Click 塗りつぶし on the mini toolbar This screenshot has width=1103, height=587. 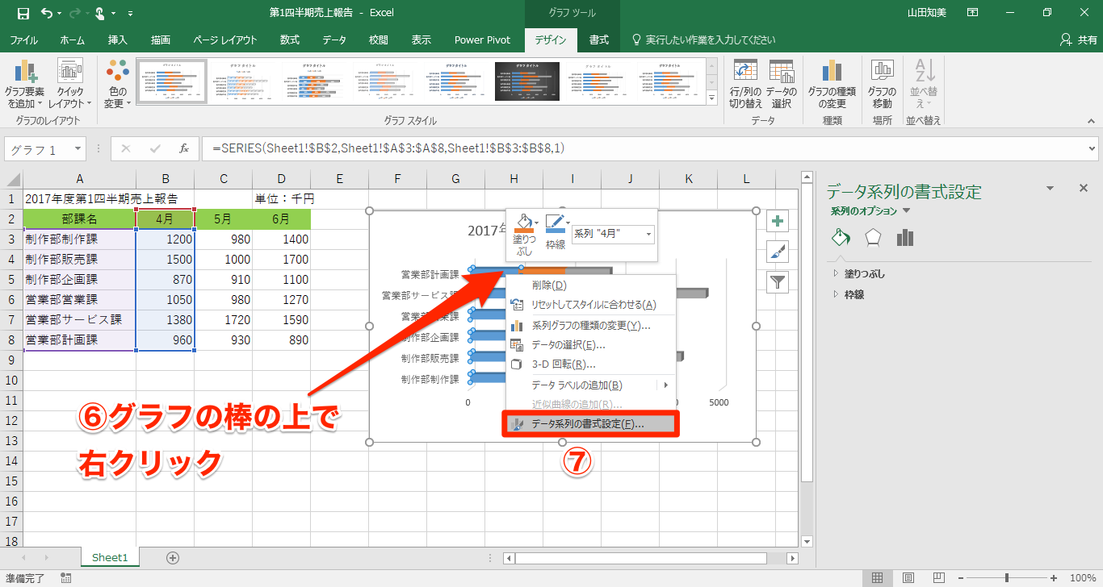[524, 234]
